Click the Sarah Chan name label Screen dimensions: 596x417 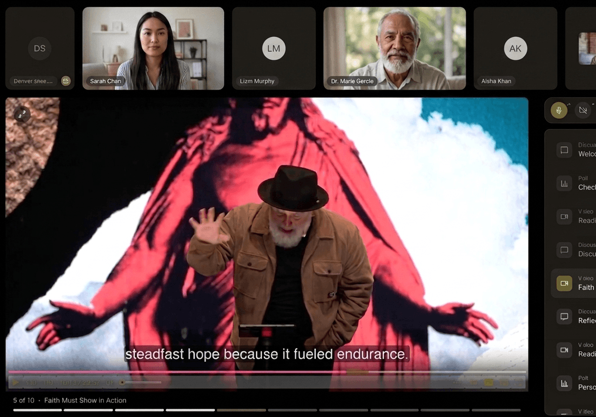click(x=105, y=81)
